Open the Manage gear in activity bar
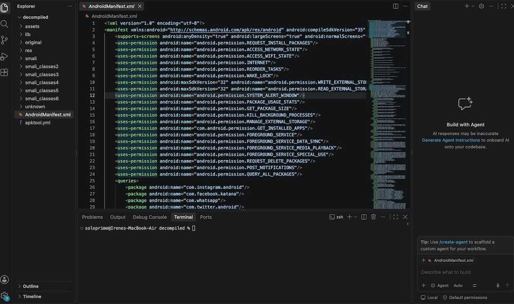This screenshot has width=514, height=304. coord(5,296)
